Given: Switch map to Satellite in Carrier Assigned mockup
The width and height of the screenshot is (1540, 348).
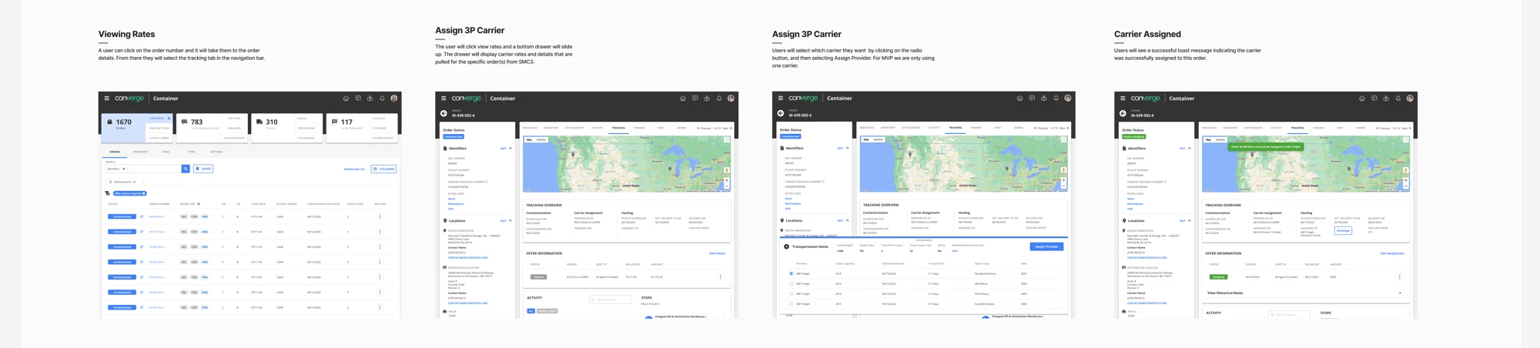Looking at the screenshot, I should tap(1220, 139).
